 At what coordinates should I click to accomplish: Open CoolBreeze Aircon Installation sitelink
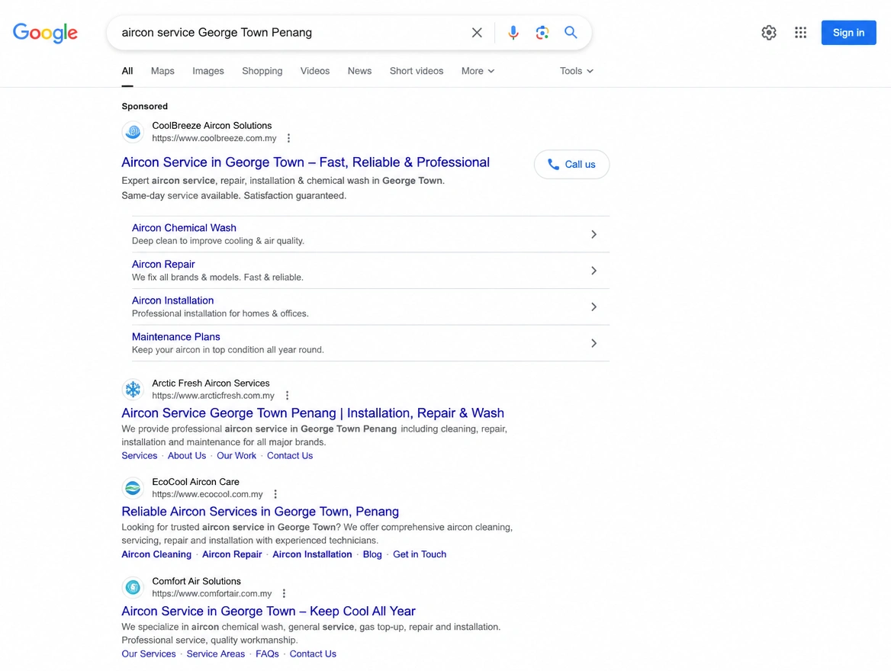click(172, 300)
